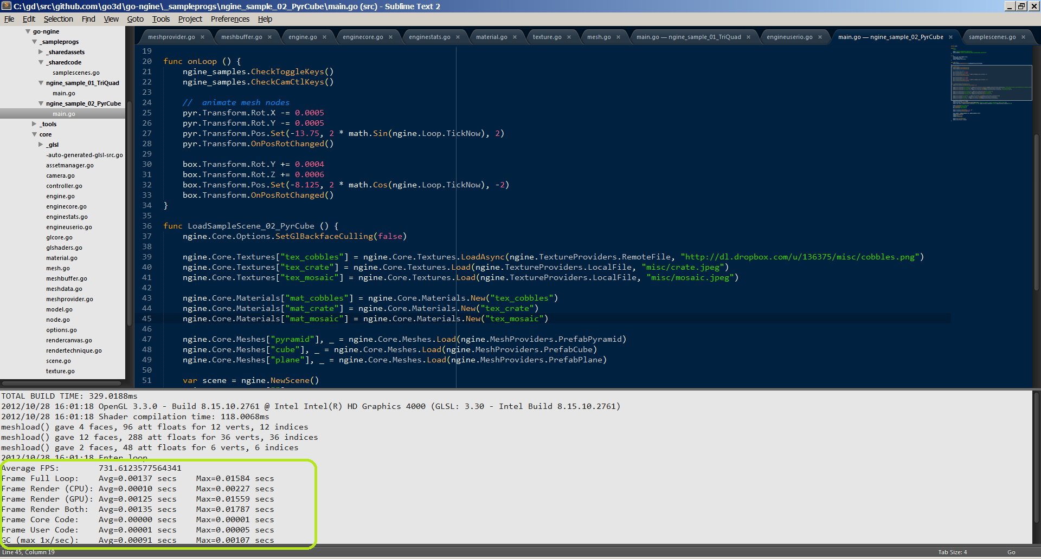The height and width of the screenshot is (559, 1041).
Task: Switch to the enginestats.go tab
Action: tap(429, 37)
